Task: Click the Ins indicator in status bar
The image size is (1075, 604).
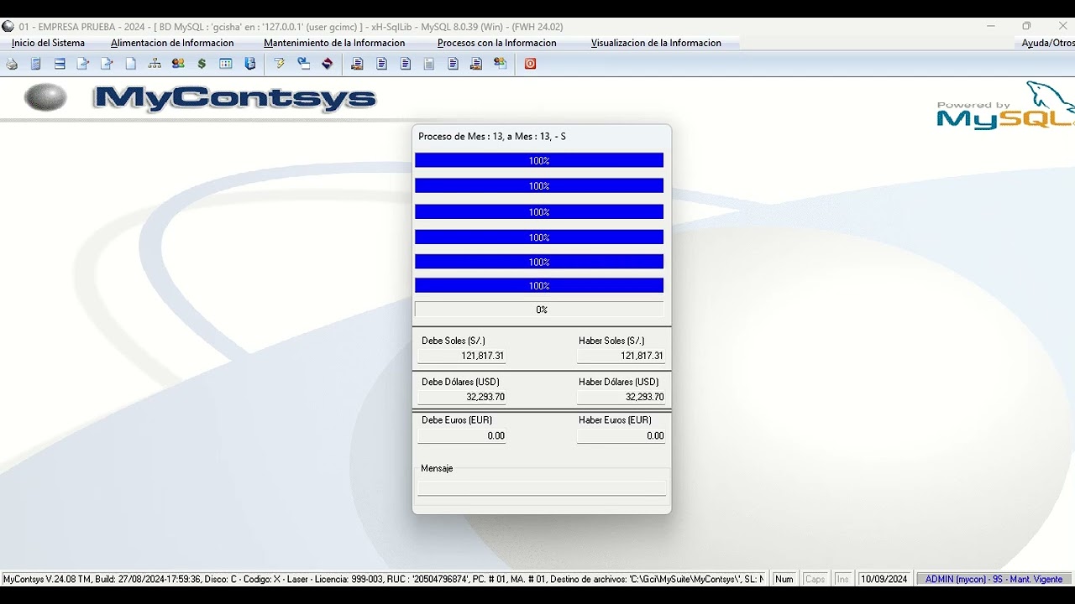Action: coord(842,579)
